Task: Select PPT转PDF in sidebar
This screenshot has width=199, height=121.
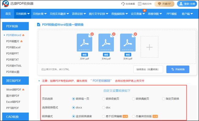Action: pyautogui.click(x=13, y=108)
